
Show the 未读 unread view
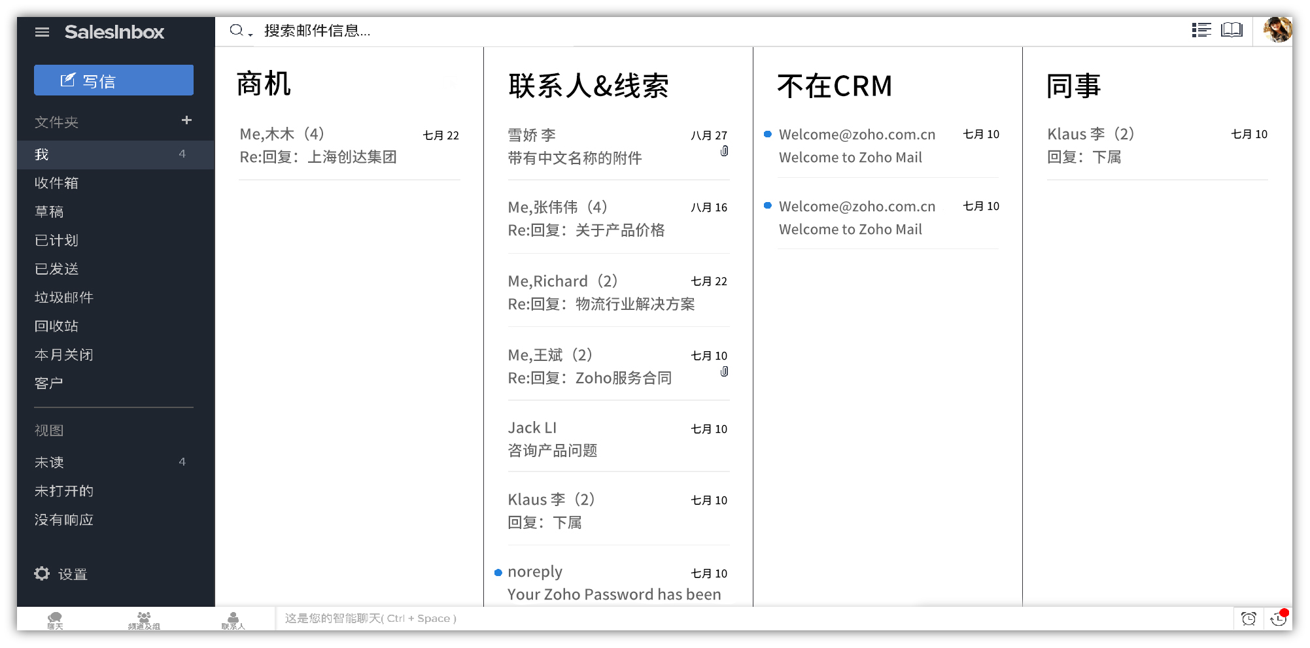point(49,462)
